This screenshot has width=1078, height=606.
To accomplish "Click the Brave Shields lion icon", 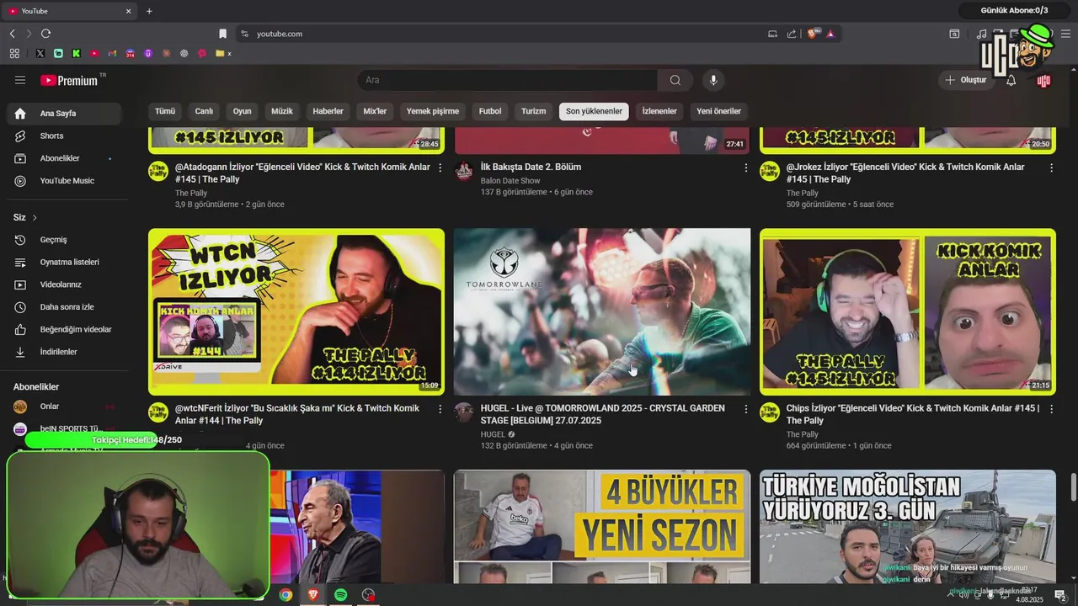I will [x=813, y=34].
